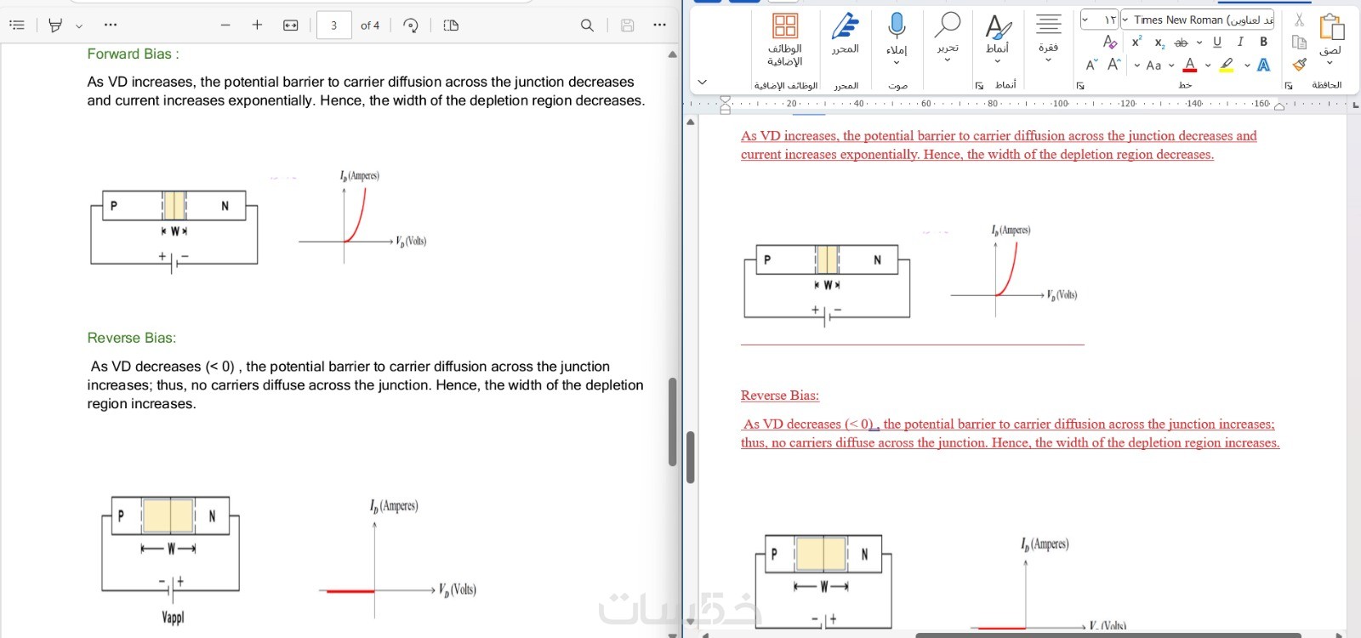Toggle strikethrough formatting
The image size is (1361, 638).
[1181, 43]
